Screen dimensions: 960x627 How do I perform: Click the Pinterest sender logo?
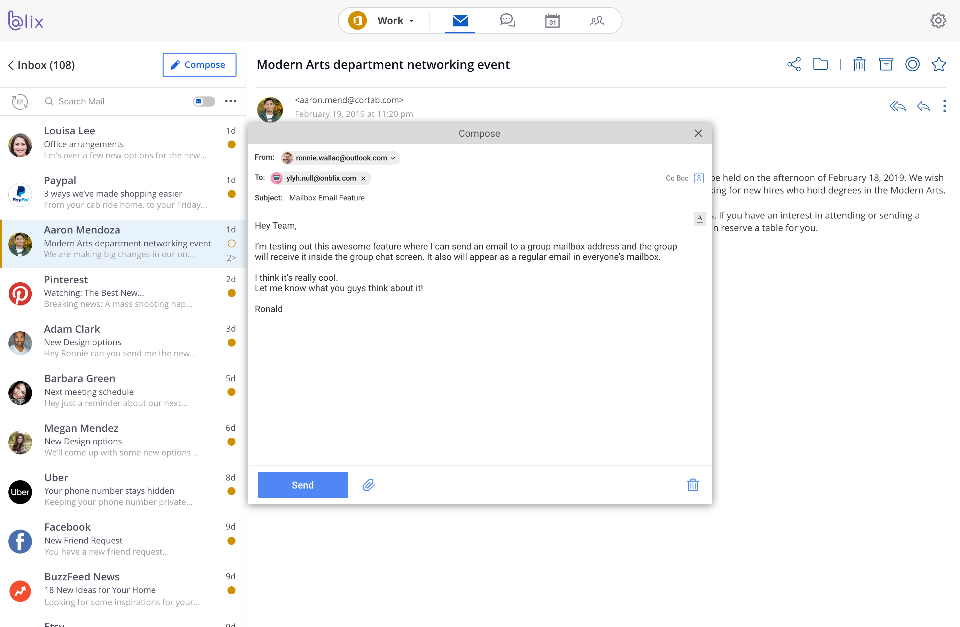(x=20, y=294)
